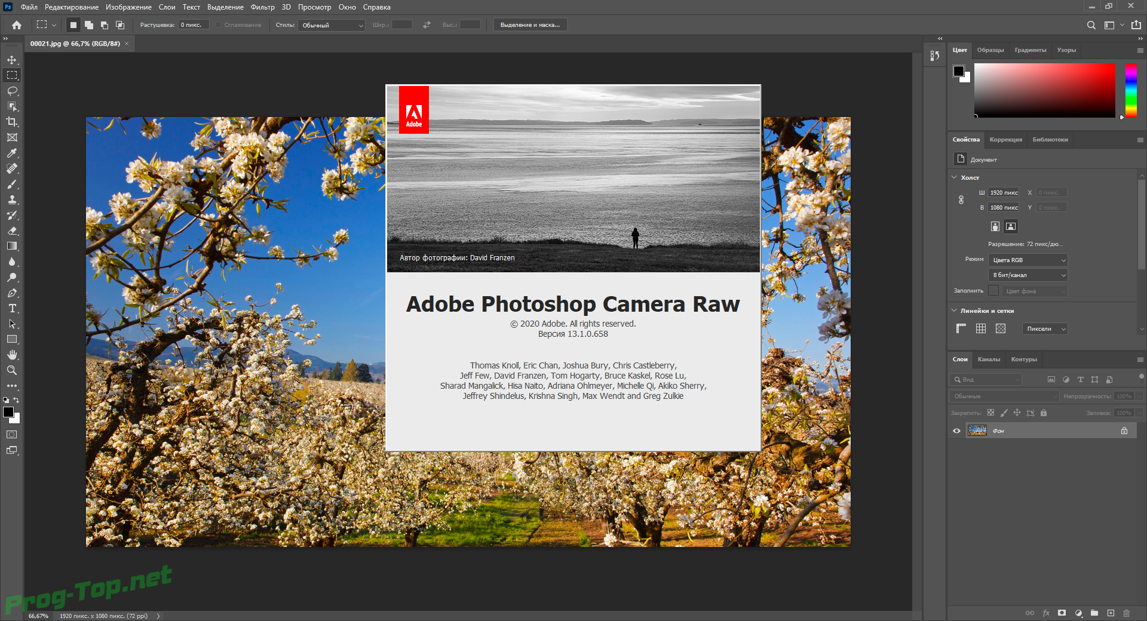
Task: Open the 8 бит/канал dropdown
Action: pyautogui.click(x=1028, y=275)
